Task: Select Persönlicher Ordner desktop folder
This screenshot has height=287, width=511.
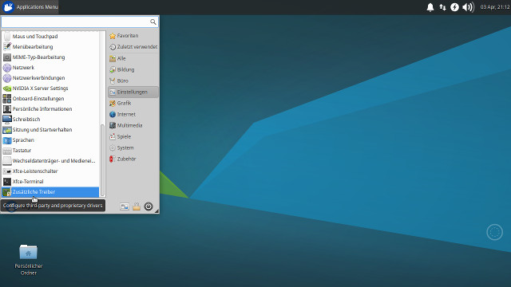Action: pyautogui.click(x=29, y=259)
